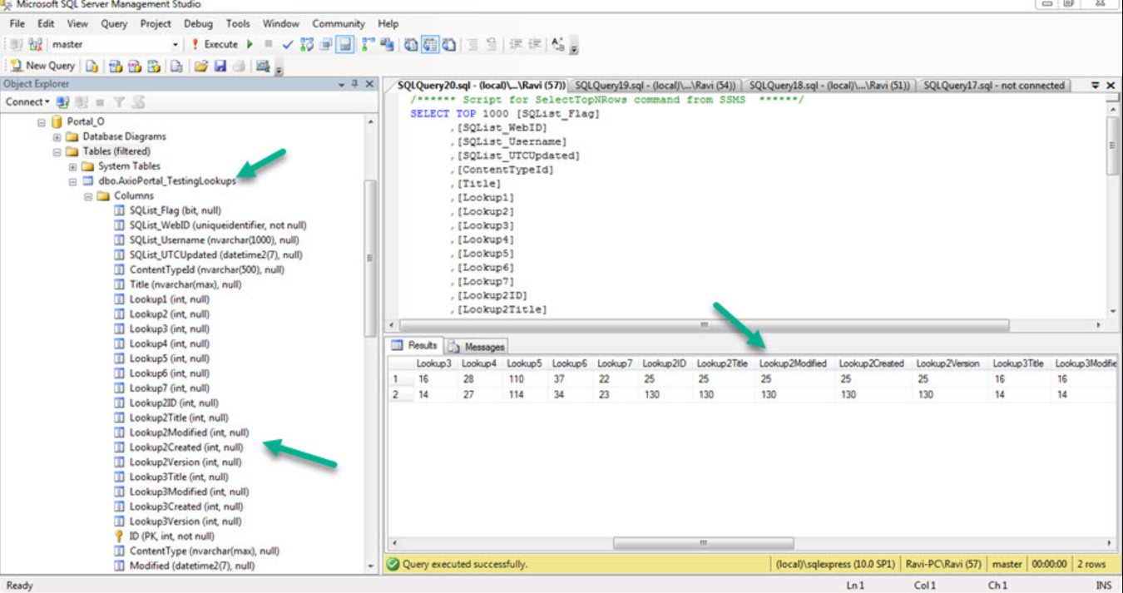Open the Tools menu
1123x593 pixels.
(x=238, y=23)
